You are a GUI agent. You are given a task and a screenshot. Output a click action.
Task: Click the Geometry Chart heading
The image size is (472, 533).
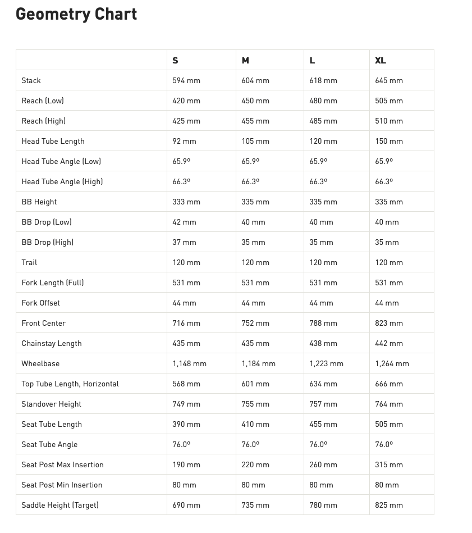pos(76,15)
